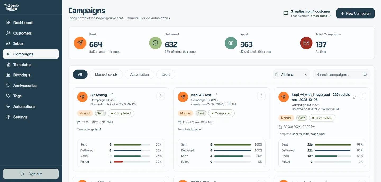Click the search magnifier icon
The height and width of the screenshot is (182, 381).
365,74
